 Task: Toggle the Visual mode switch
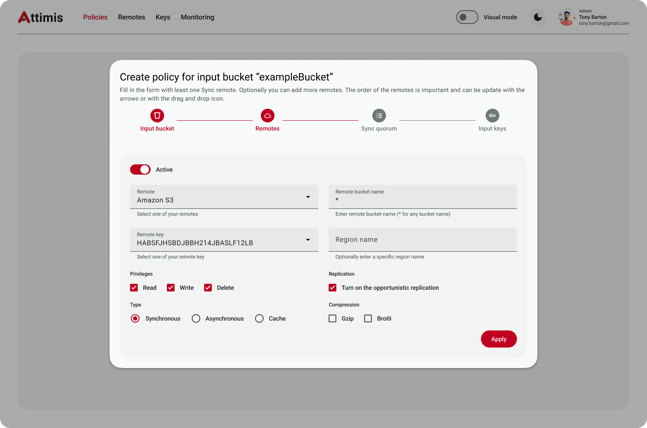tap(467, 18)
